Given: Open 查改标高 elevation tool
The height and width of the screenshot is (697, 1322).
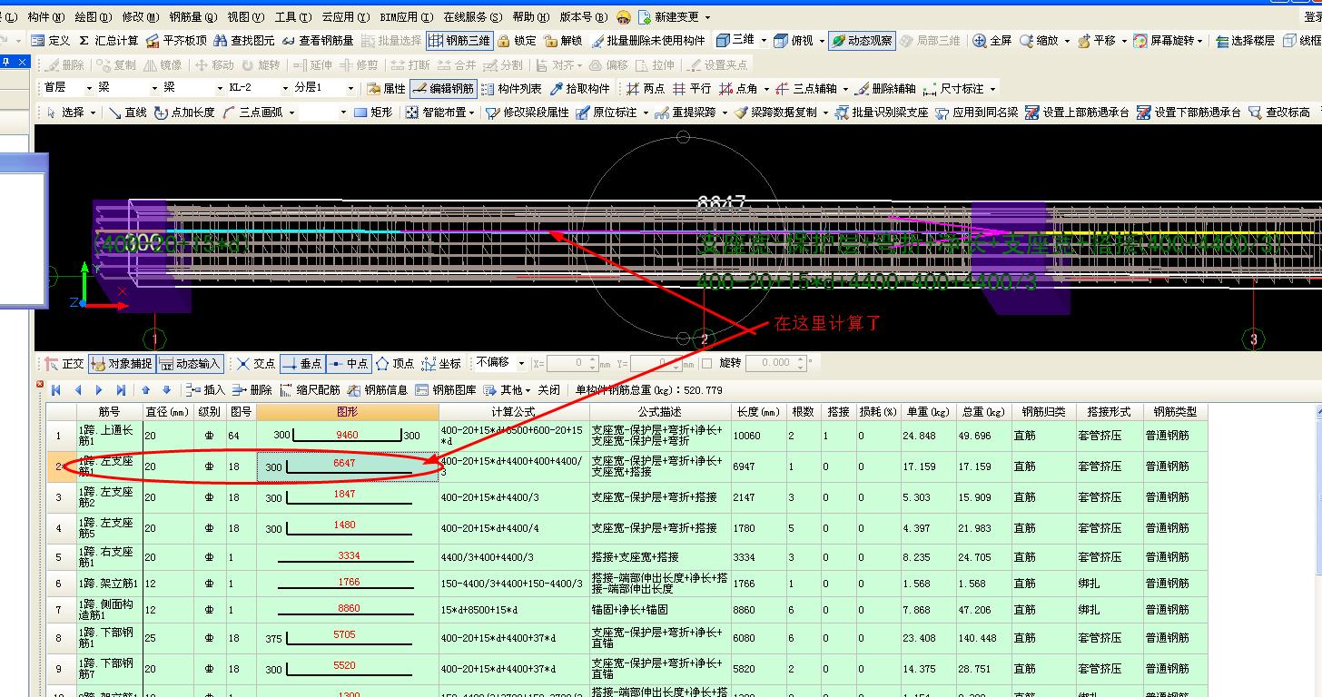Looking at the screenshot, I should (1279, 113).
